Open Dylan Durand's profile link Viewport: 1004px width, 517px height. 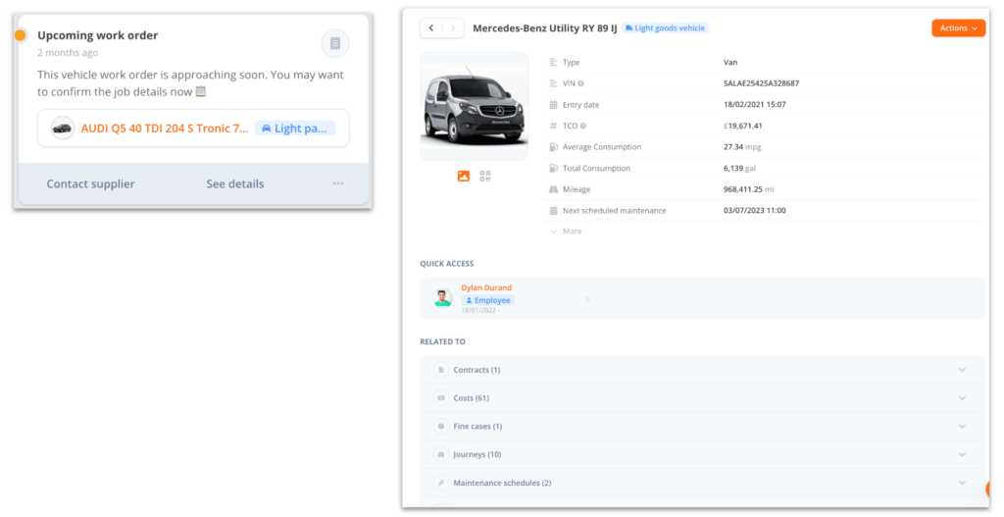pos(486,287)
